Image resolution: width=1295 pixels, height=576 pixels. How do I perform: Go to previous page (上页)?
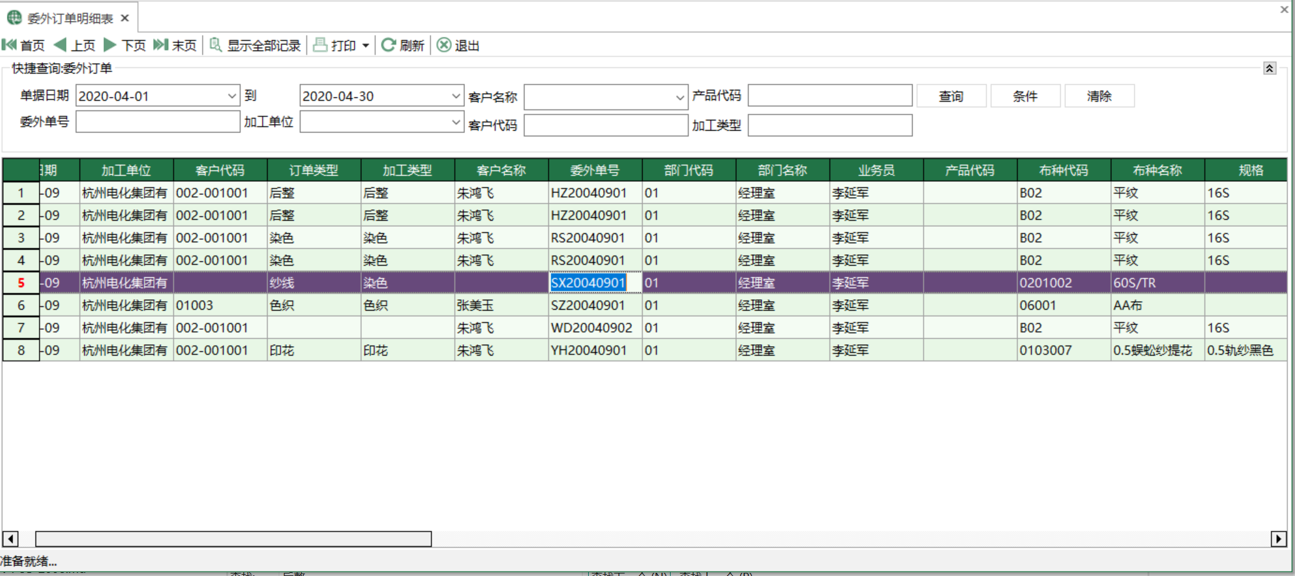pyautogui.click(x=74, y=45)
